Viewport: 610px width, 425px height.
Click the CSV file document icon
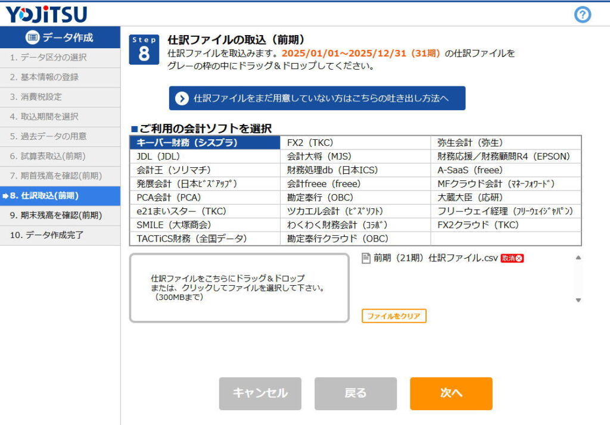pyautogui.click(x=366, y=258)
